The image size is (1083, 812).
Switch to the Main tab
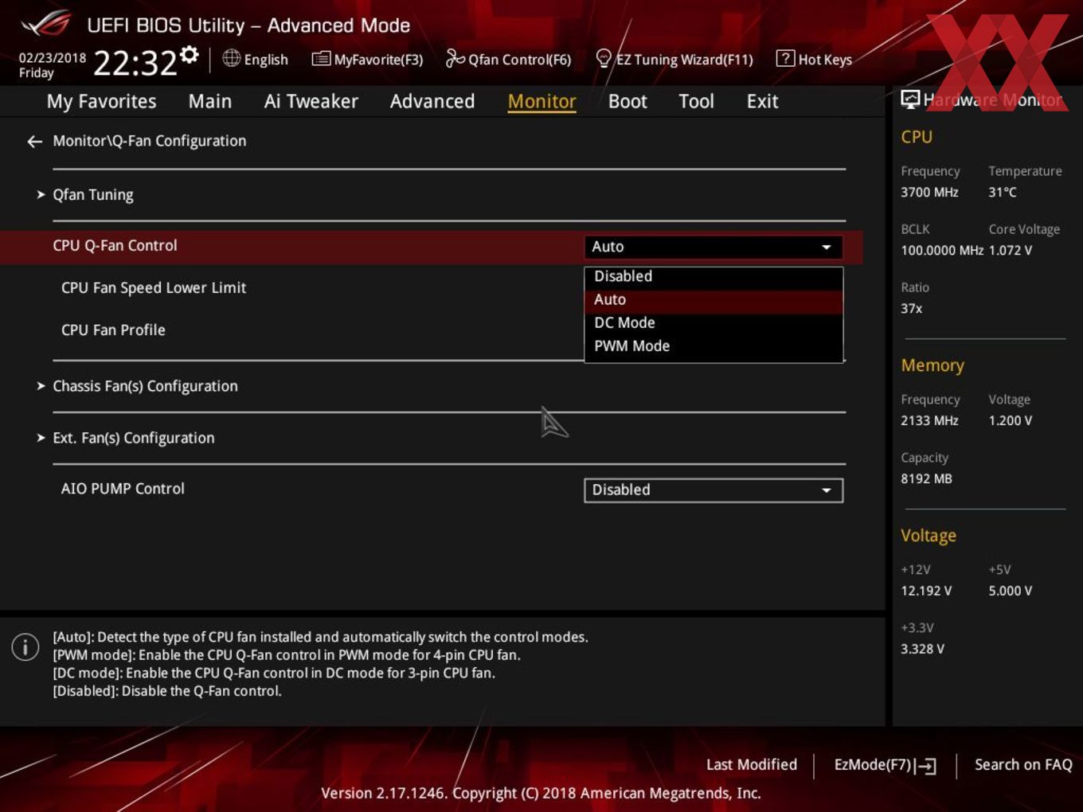(210, 101)
